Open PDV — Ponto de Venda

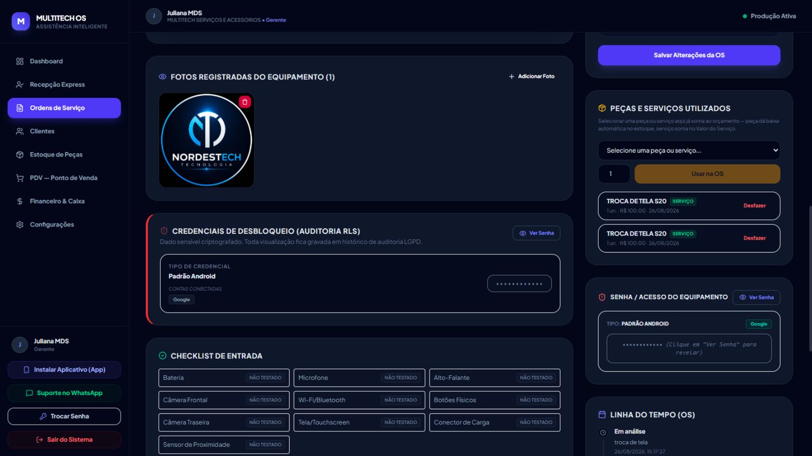[x=64, y=178]
